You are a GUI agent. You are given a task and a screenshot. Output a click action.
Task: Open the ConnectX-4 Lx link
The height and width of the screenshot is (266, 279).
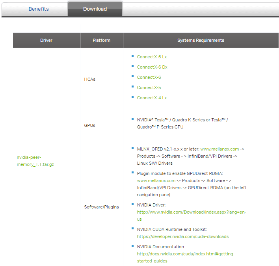click(x=152, y=98)
